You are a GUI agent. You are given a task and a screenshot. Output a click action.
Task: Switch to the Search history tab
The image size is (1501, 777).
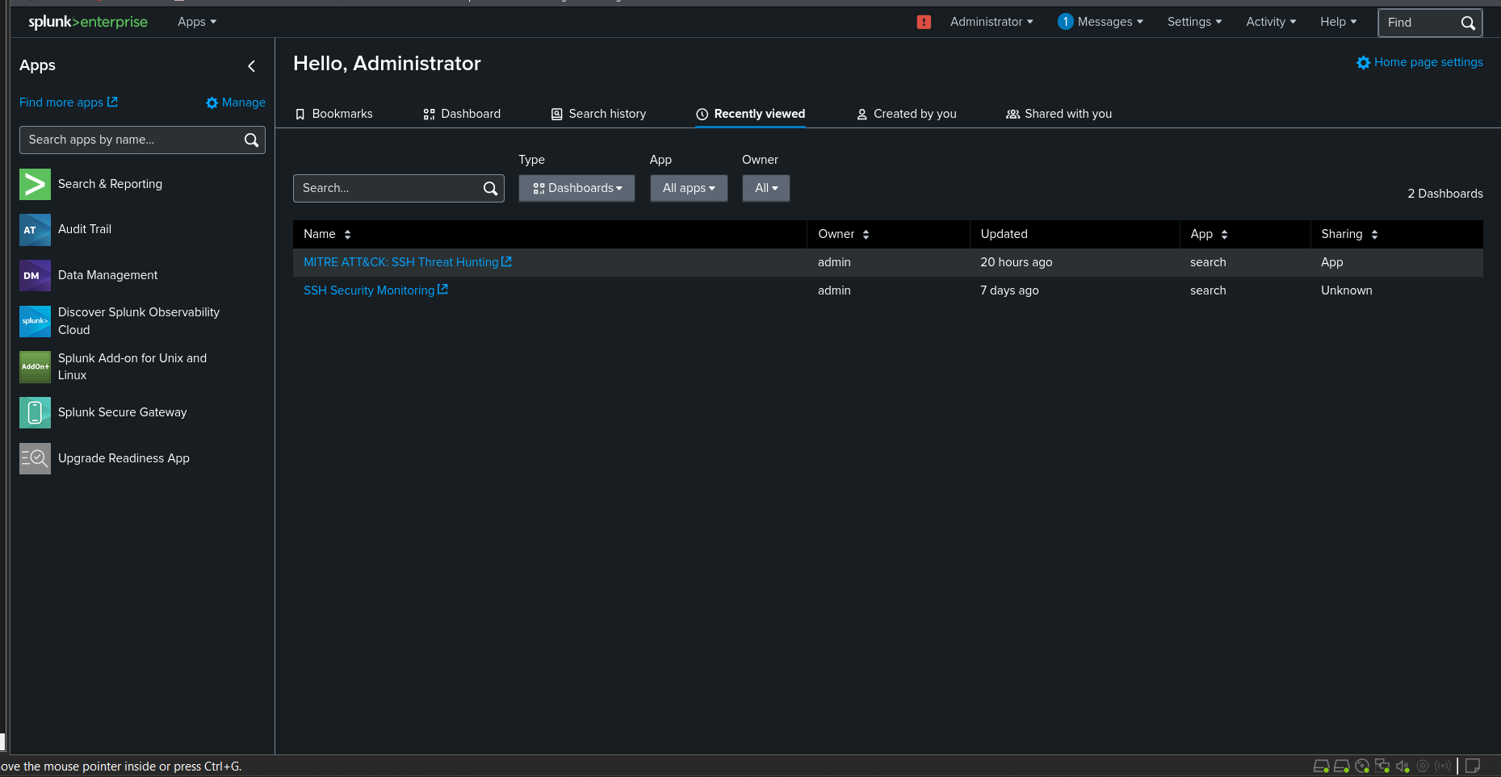coord(598,114)
